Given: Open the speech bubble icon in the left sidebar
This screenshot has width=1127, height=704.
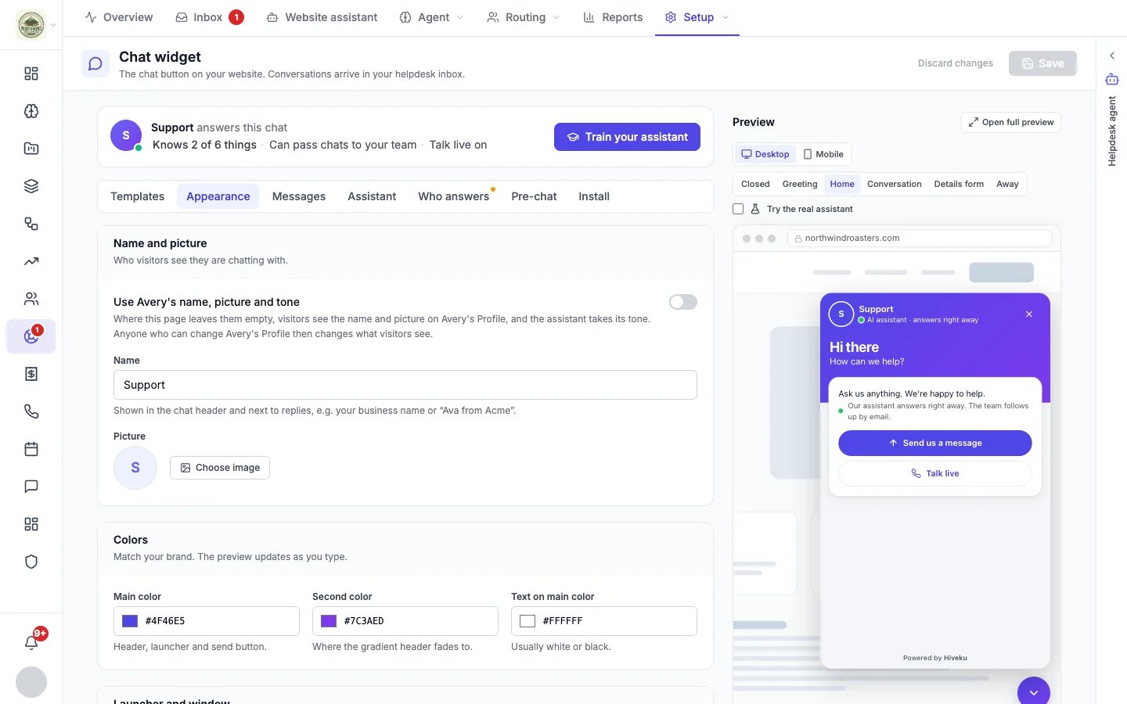Looking at the screenshot, I should [x=31, y=487].
